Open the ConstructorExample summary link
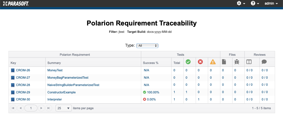This screenshot has width=283, height=116. (x=62, y=92)
